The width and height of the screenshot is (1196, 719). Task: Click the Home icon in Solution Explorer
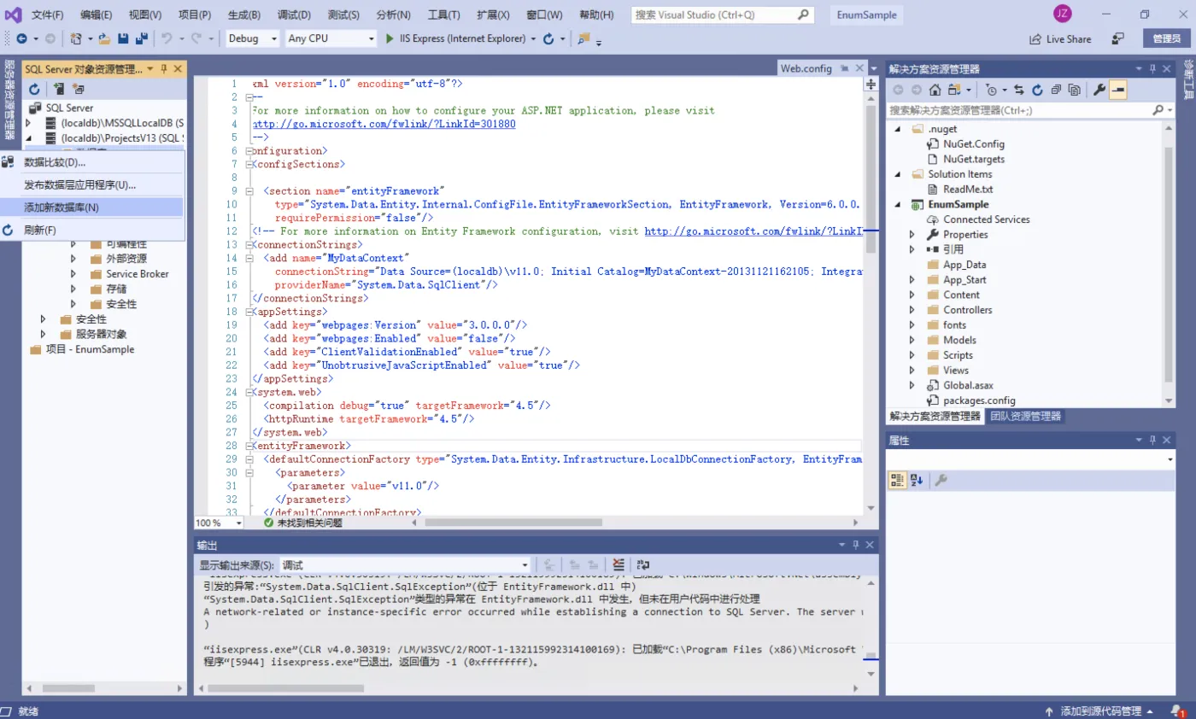point(935,90)
